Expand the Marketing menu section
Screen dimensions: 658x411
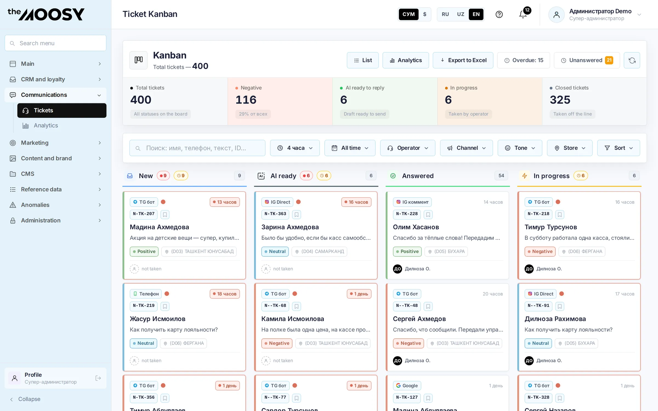coord(55,143)
